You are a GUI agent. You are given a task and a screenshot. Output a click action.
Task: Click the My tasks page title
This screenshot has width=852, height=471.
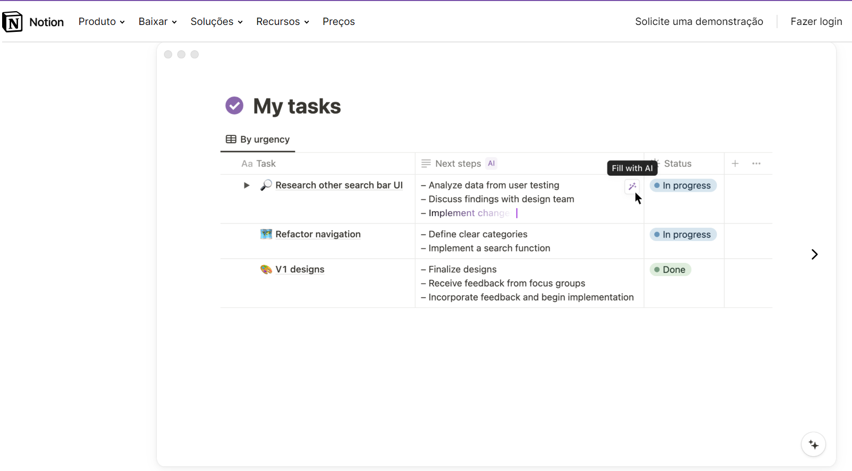[297, 106]
